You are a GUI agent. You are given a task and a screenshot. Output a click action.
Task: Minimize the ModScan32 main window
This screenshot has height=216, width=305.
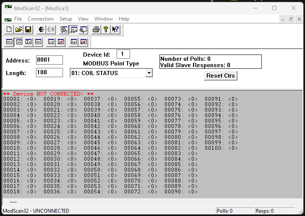(255, 8)
